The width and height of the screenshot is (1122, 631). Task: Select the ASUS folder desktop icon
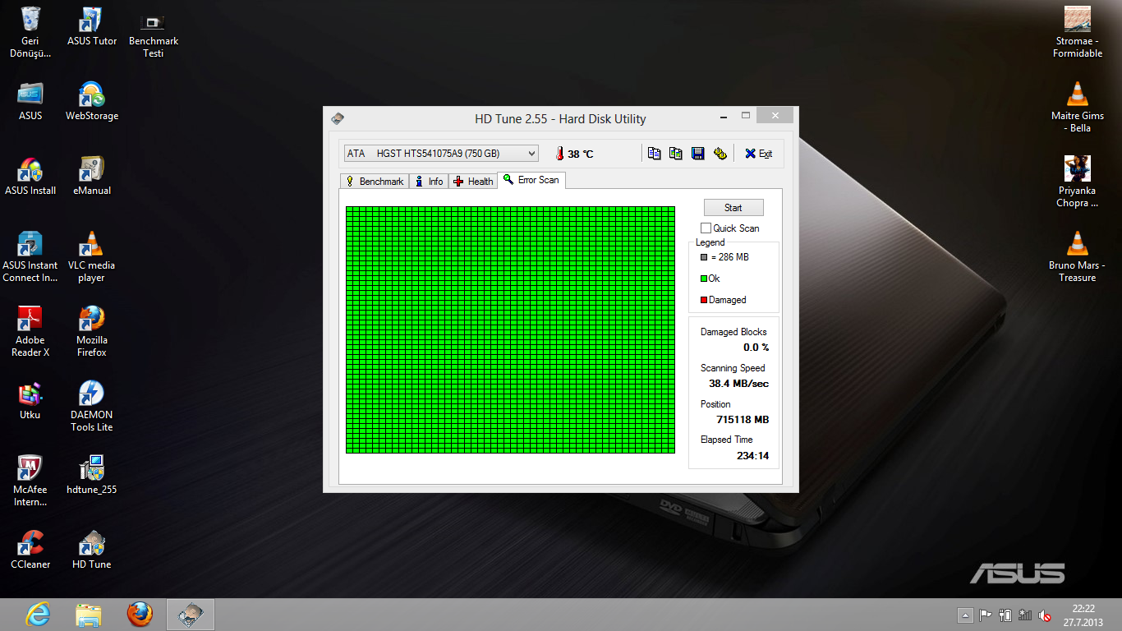coord(30,101)
